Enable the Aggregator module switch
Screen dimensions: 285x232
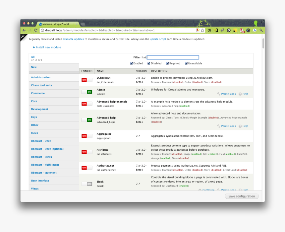pyautogui.click(x=87, y=136)
